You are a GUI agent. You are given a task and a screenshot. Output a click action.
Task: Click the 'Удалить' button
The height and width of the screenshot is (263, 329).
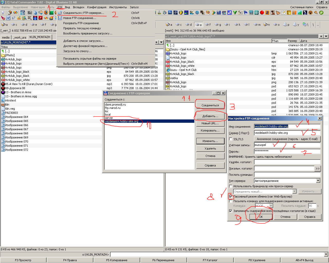point(210,148)
